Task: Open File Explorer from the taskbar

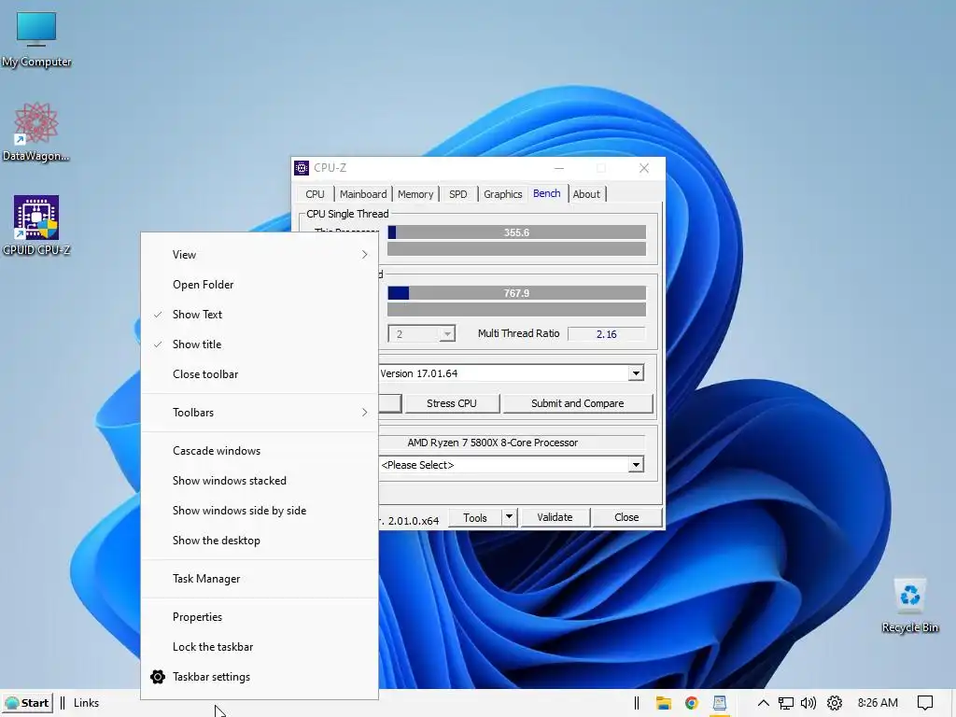Action: (x=664, y=703)
